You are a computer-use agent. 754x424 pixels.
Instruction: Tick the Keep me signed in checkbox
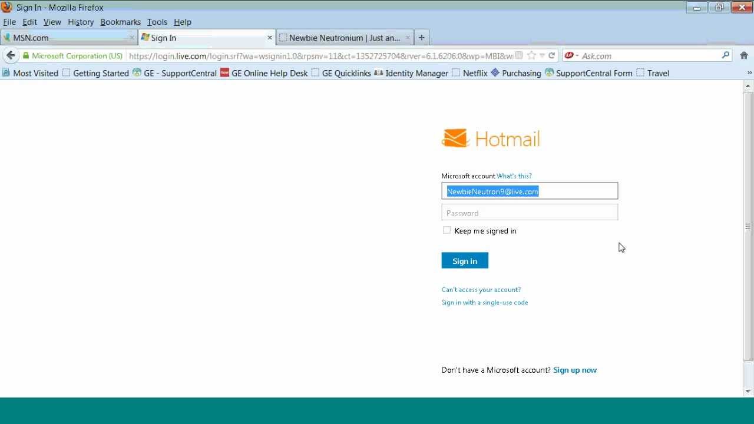[447, 230]
